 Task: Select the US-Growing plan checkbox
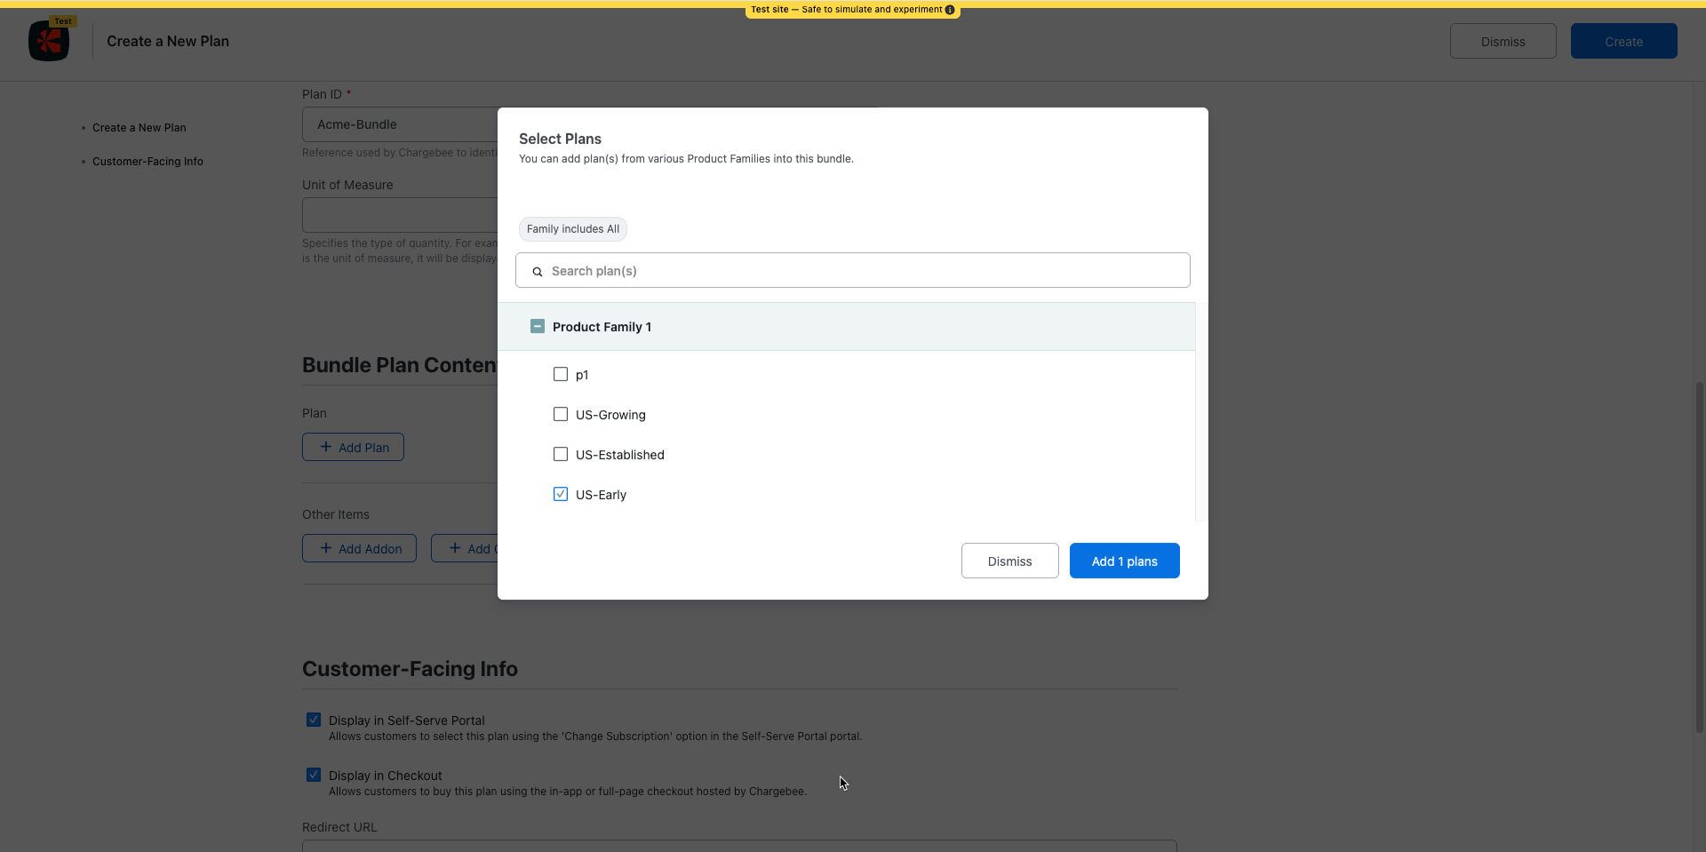(x=561, y=415)
